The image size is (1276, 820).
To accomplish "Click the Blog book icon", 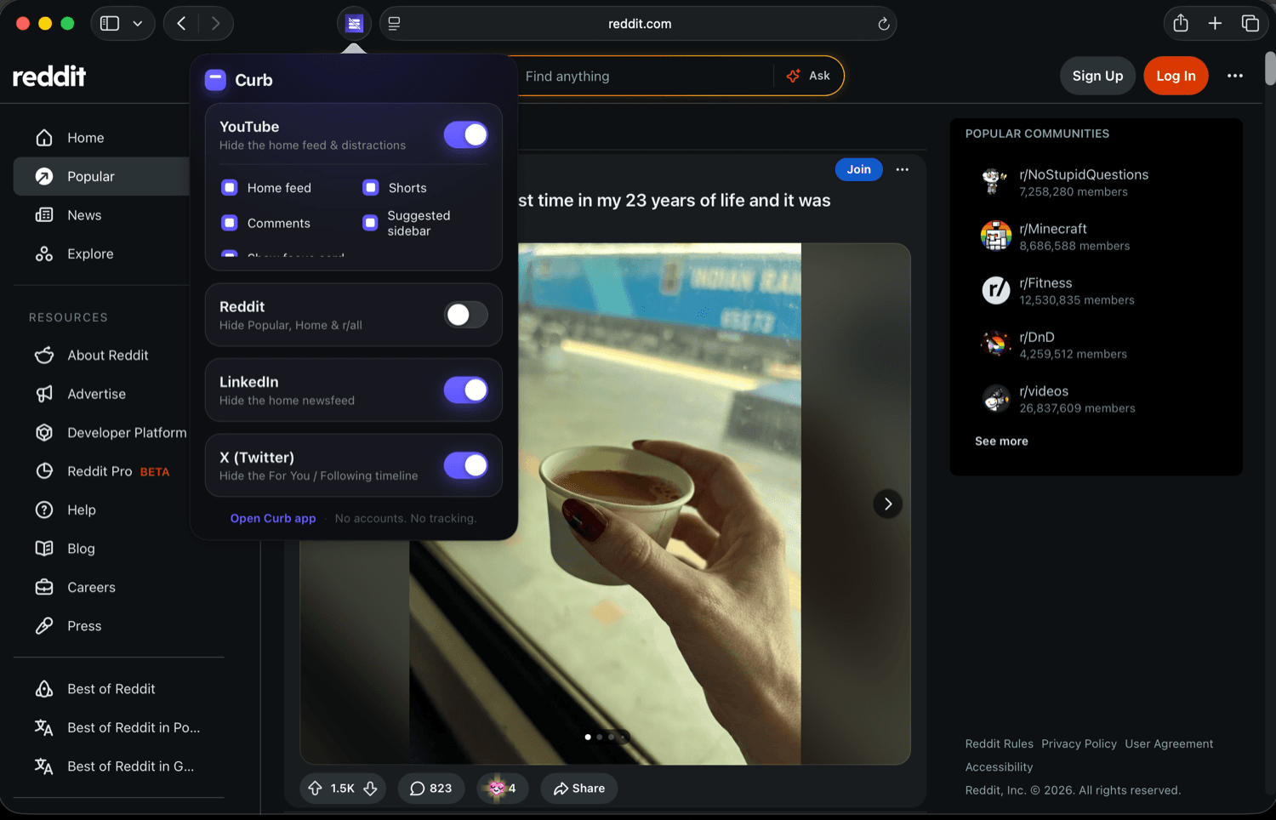I will pos(44,549).
